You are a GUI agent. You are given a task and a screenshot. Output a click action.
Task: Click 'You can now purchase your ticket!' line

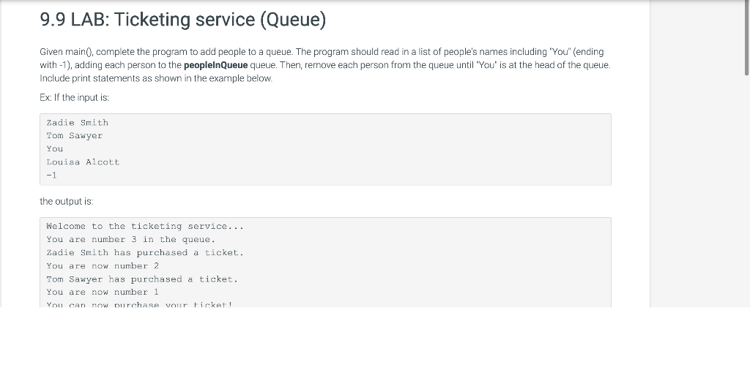(140, 304)
